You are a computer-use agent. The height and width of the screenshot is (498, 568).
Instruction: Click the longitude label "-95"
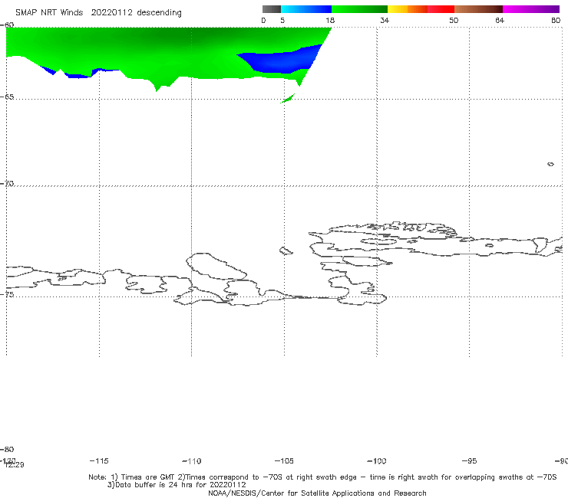tap(470, 461)
